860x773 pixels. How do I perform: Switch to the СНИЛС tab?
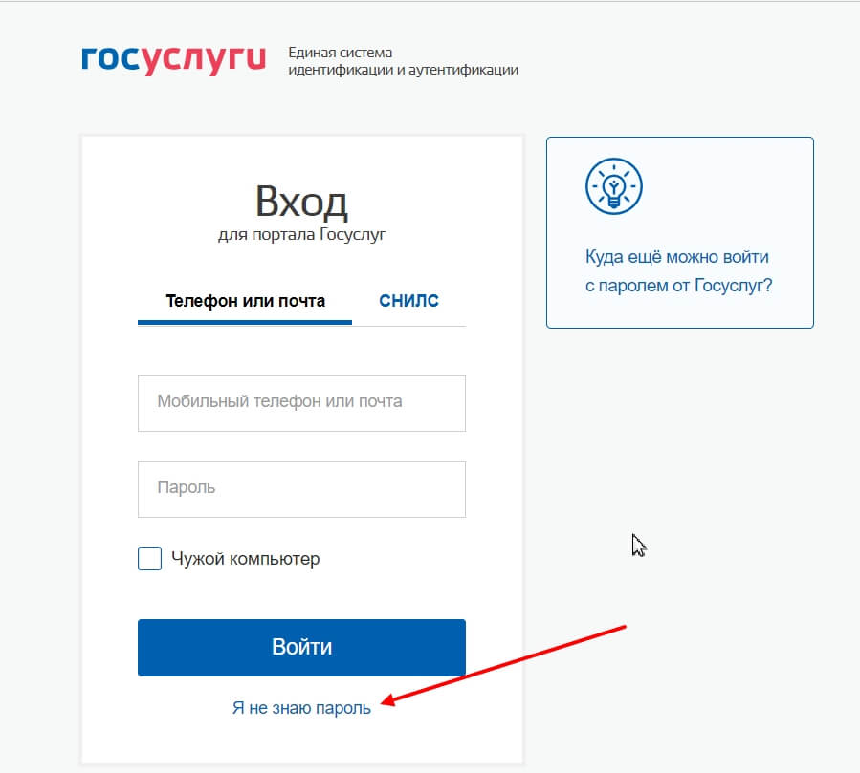pos(408,301)
